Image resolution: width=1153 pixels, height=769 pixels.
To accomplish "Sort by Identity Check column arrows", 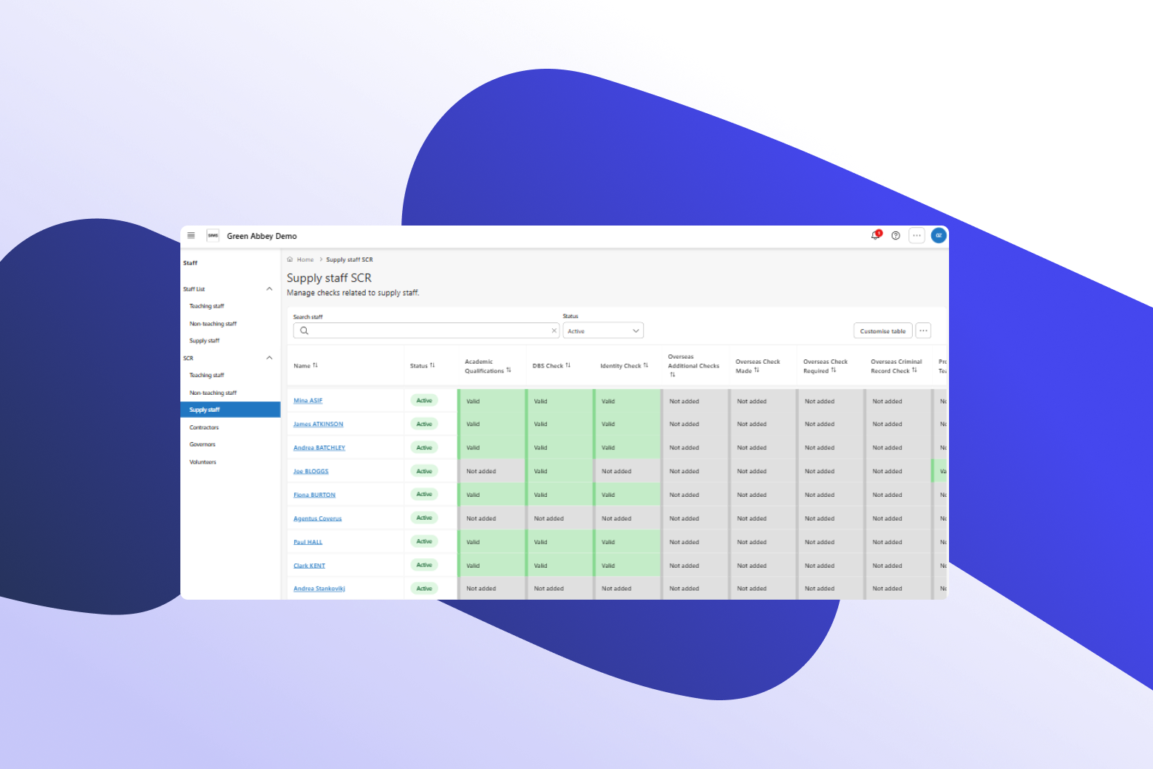I will tap(645, 365).
